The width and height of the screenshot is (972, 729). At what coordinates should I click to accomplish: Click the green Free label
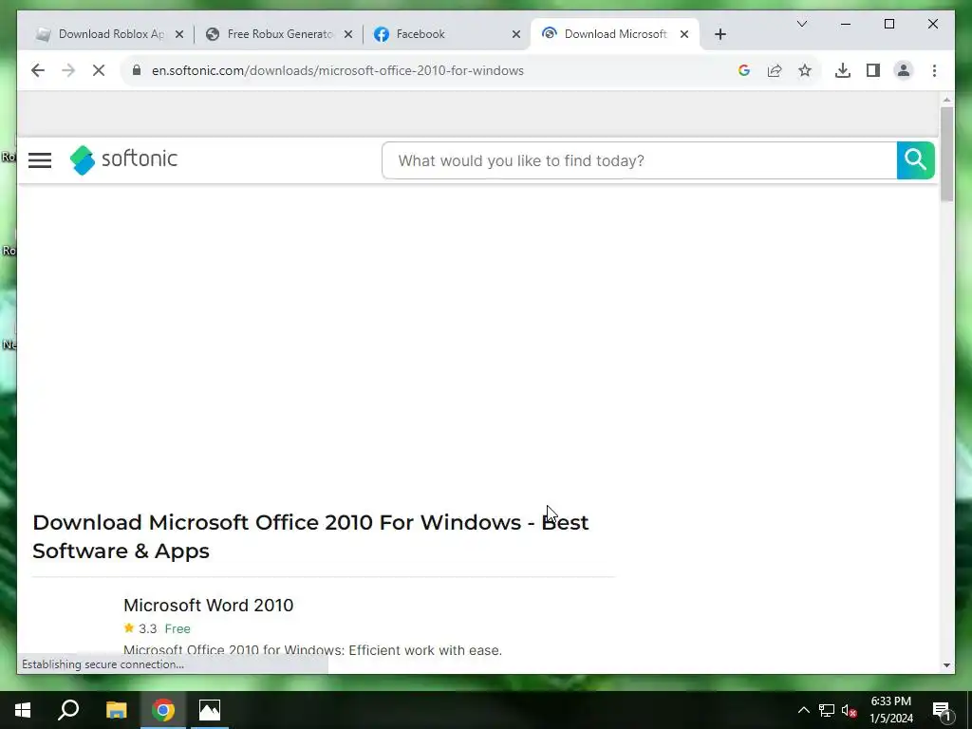coord(178,628)
